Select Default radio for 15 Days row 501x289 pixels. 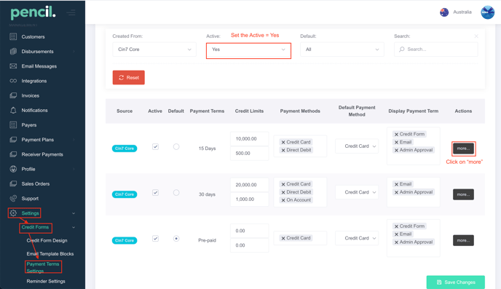pos(176,146)
